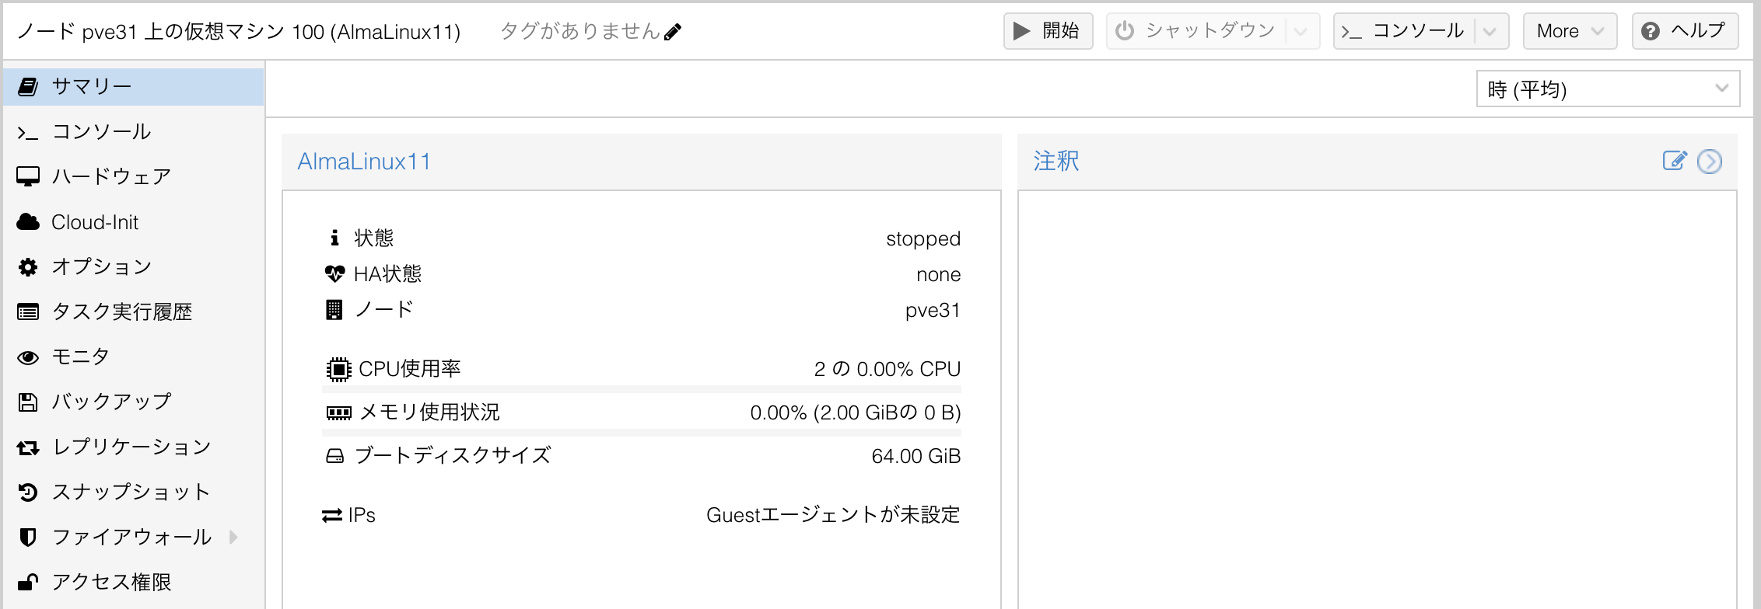1761x609 pixels.
Task: Select コンソール in the sidebar
Action: 134,131
